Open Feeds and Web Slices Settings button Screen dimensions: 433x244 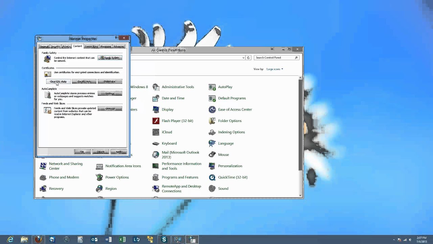pyautogui.click(x=110, y=109)
